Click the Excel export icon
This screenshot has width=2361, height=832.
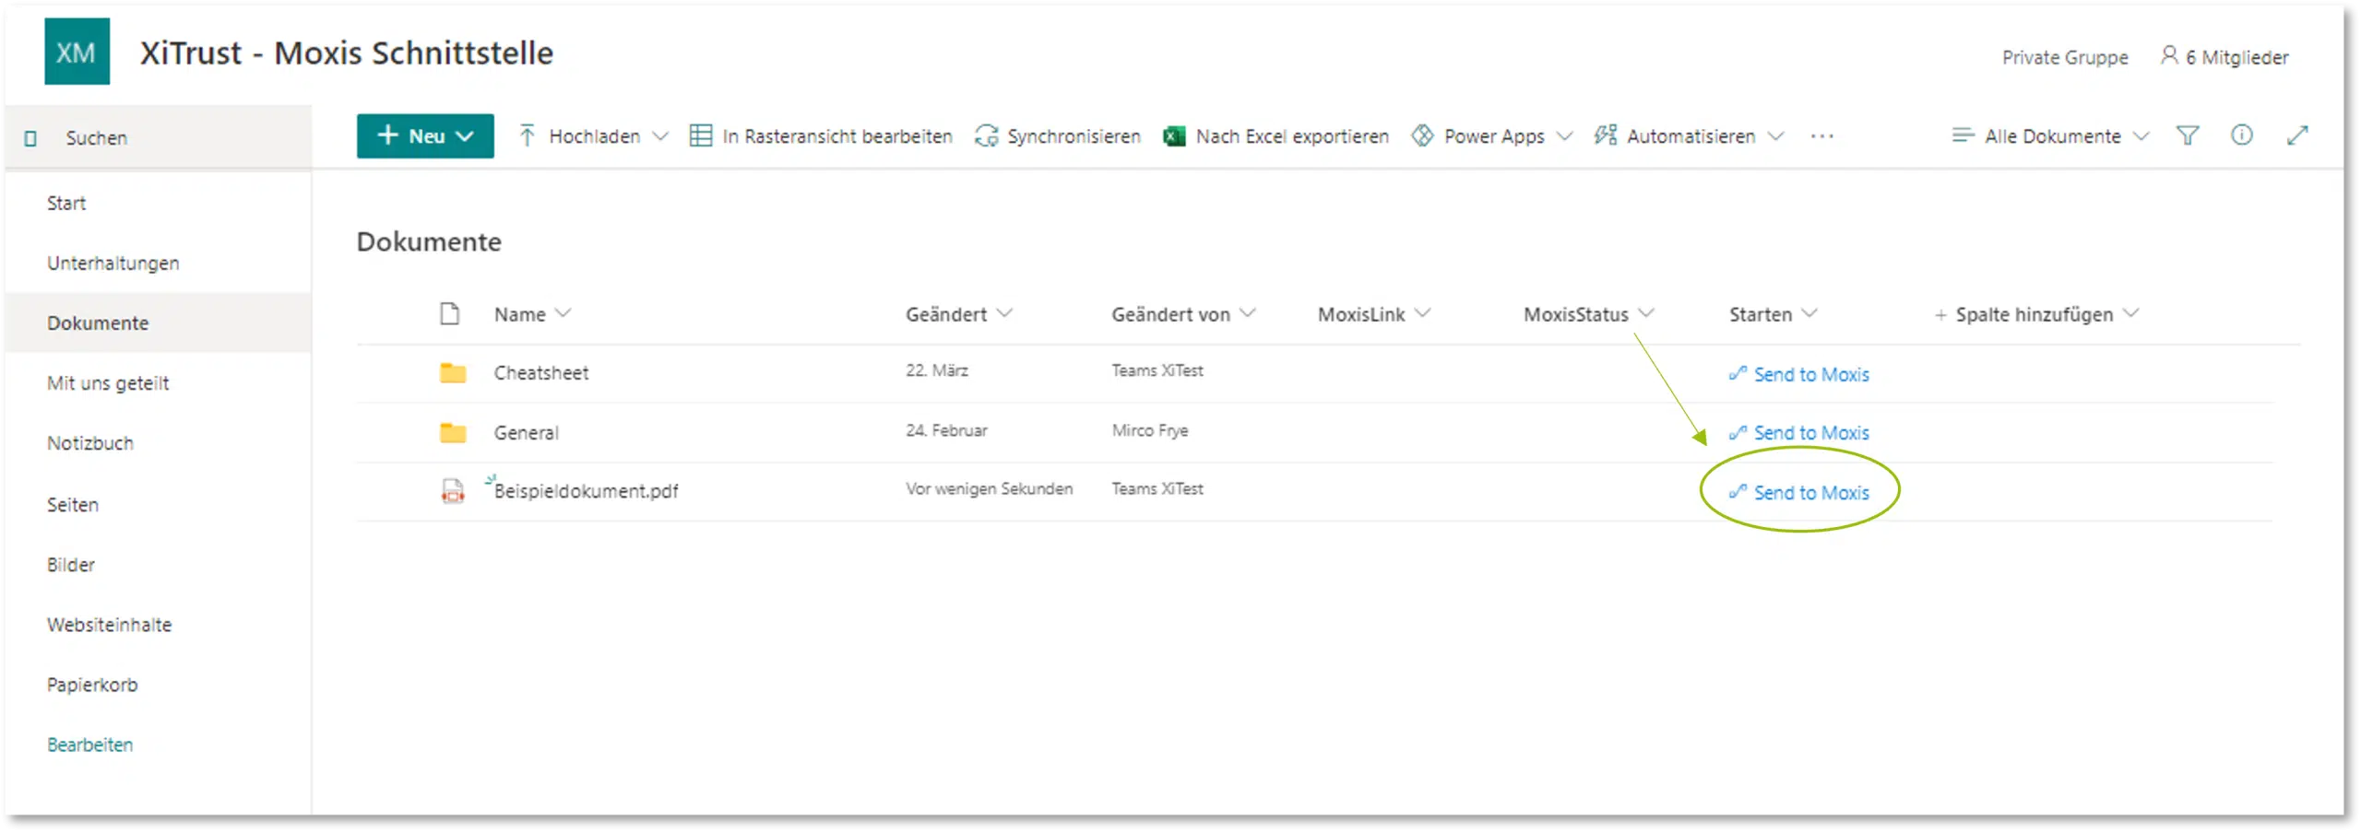coord(1174,136)
